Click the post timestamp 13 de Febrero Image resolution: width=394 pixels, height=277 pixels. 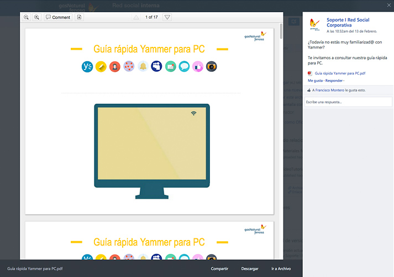tap(351, 31)
